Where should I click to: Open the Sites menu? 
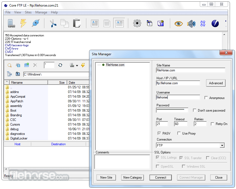[x=28, y=12]
